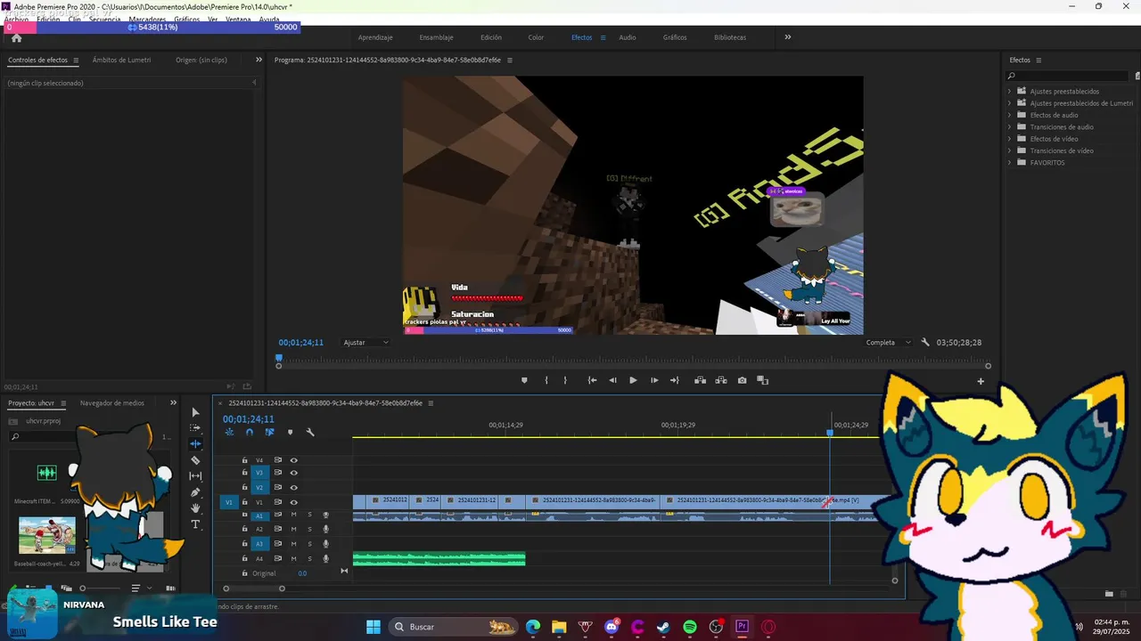This screenshot has width=1141, height=641.
Task: Go to In point
Action: pos(592,380)
